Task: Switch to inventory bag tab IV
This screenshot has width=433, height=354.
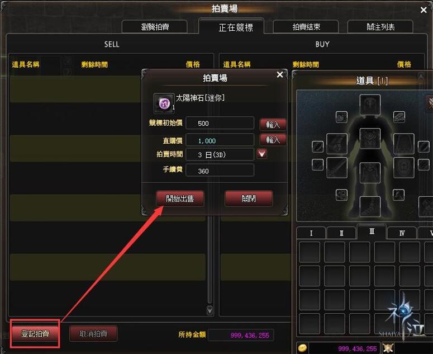Action: coord(402,233)
